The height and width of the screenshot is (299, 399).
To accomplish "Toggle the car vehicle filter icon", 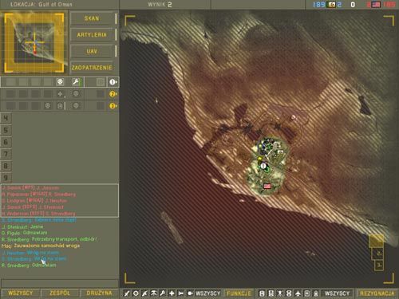I will point(289,293).
